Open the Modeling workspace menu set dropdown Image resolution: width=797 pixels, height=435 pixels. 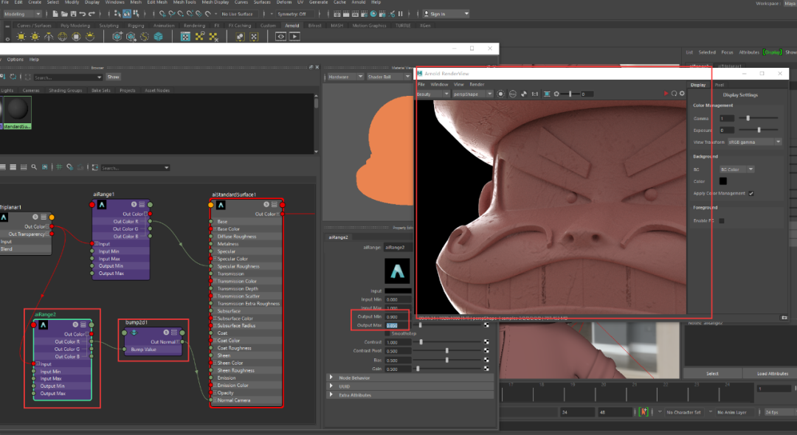pyautogui.click(x=22, y=14)
